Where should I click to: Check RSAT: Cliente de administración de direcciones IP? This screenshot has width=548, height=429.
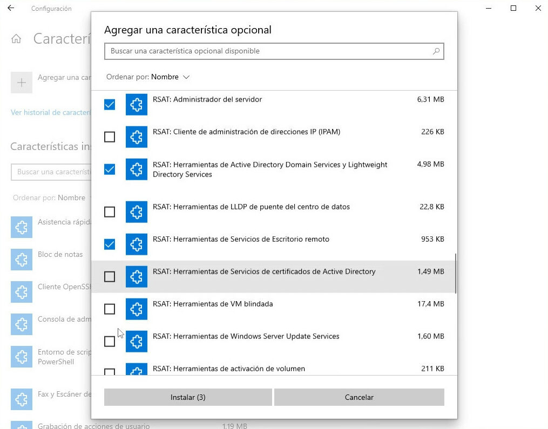[x=110, y=137]
